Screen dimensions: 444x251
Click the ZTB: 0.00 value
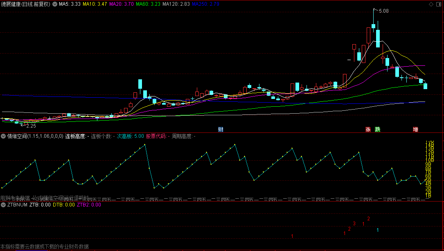(x=40, y=204)
